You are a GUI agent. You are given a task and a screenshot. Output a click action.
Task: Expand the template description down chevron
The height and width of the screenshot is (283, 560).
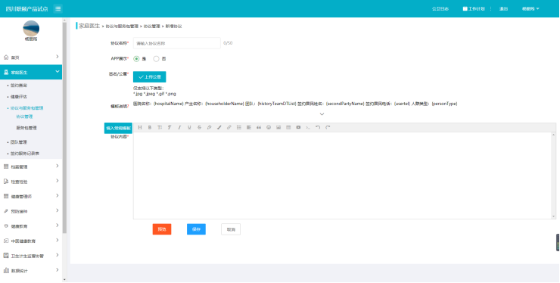point(322,114)
